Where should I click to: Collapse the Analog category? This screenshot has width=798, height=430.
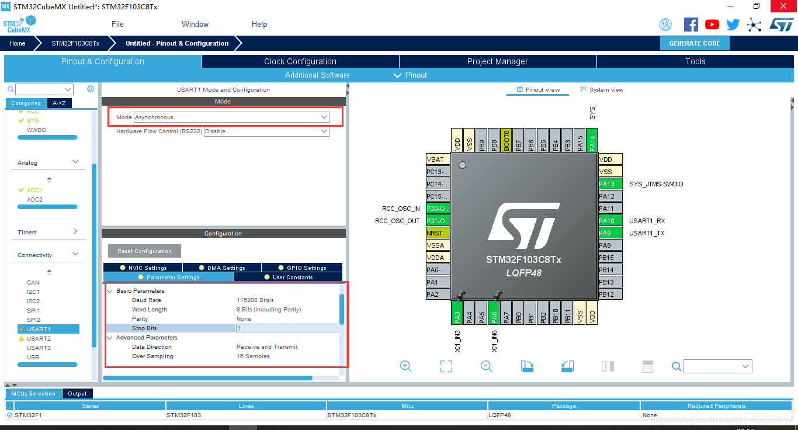point(75,162)
